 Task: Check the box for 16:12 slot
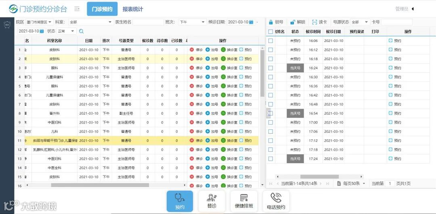point(270,50)
